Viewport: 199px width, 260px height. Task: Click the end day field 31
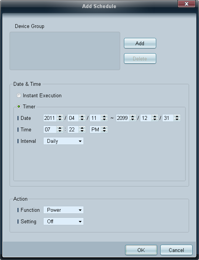168,118
